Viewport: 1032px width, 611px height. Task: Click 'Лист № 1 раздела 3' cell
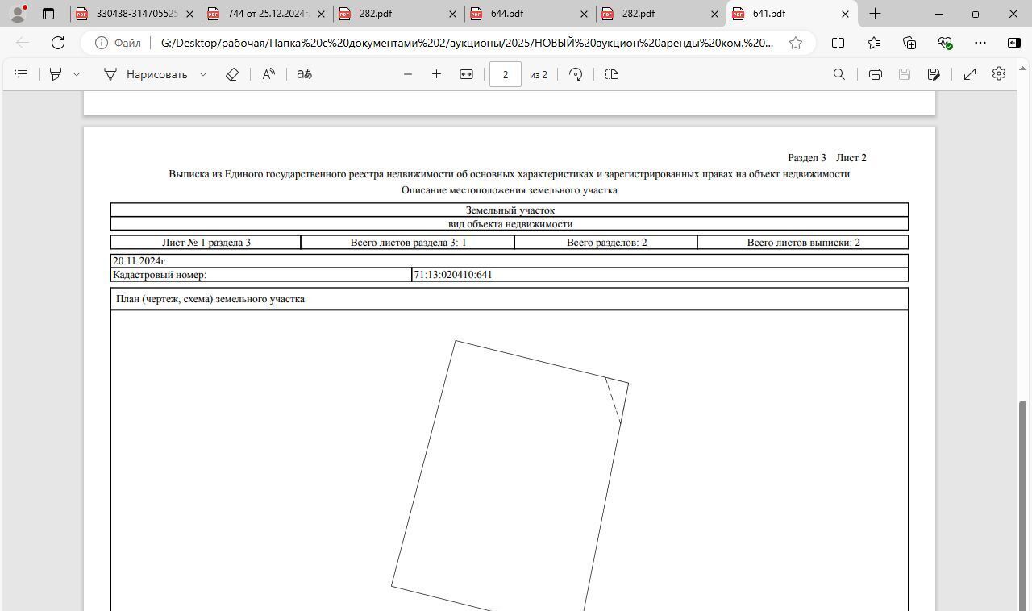206,243
